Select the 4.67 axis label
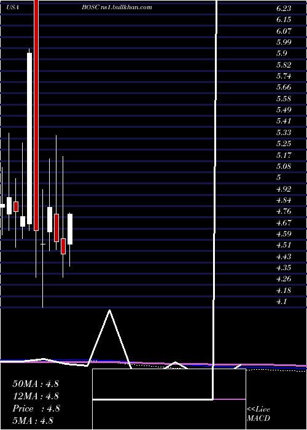Viewport: 307px width, 430px height. (x=284, y=222)
